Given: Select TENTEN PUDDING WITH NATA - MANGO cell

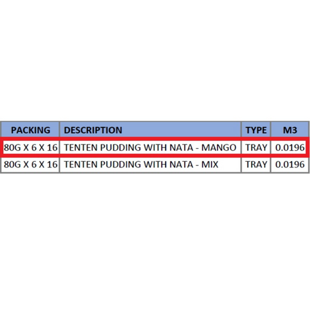Looking at the screenshot, I should (x=151, y=148).
